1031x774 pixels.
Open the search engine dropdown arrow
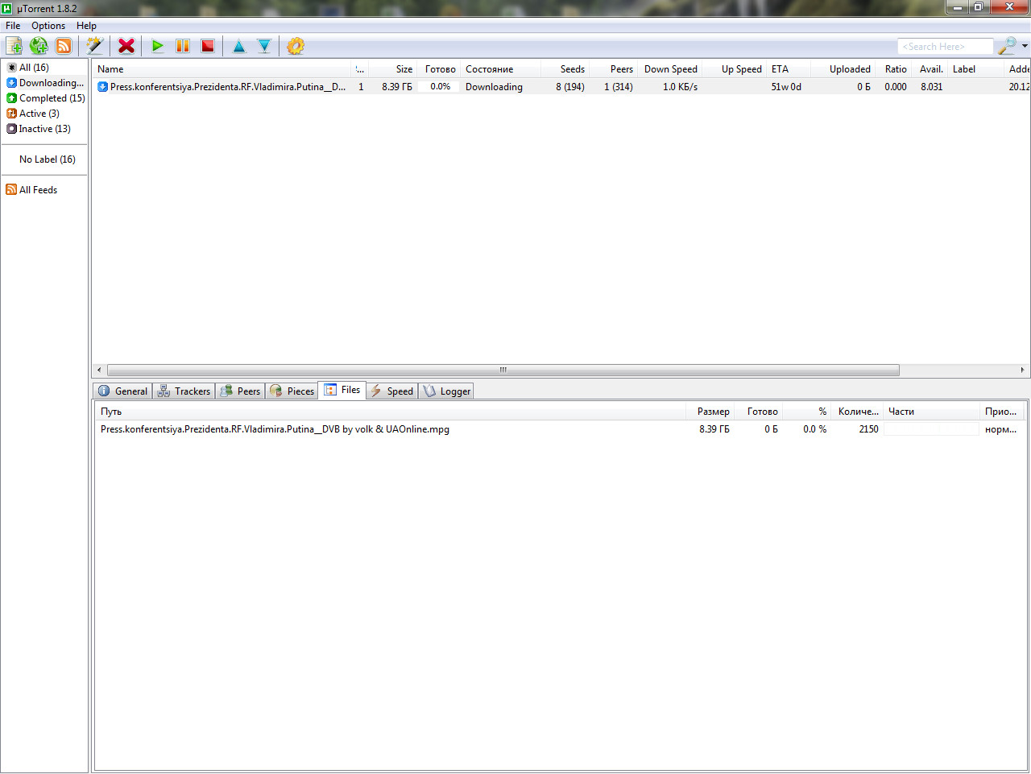pyautogui.click(x=1025, y=46)
